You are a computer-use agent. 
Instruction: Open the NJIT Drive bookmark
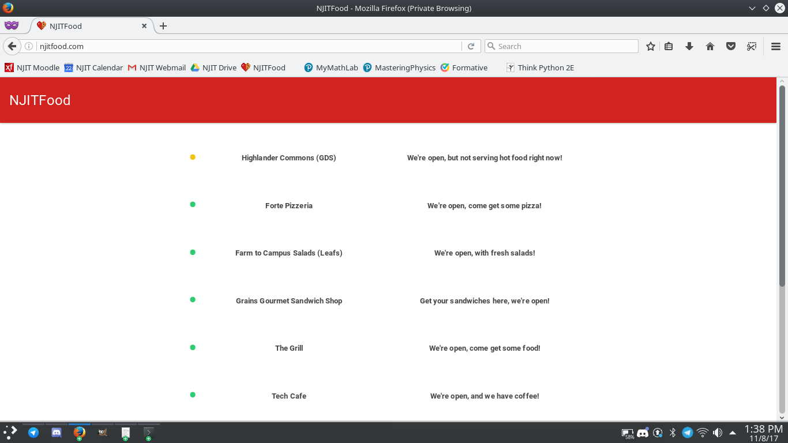pyautogui.click(x=213, y=67)
